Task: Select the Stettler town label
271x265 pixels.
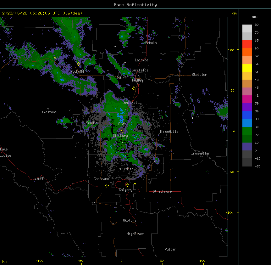Action: (199, 75)
